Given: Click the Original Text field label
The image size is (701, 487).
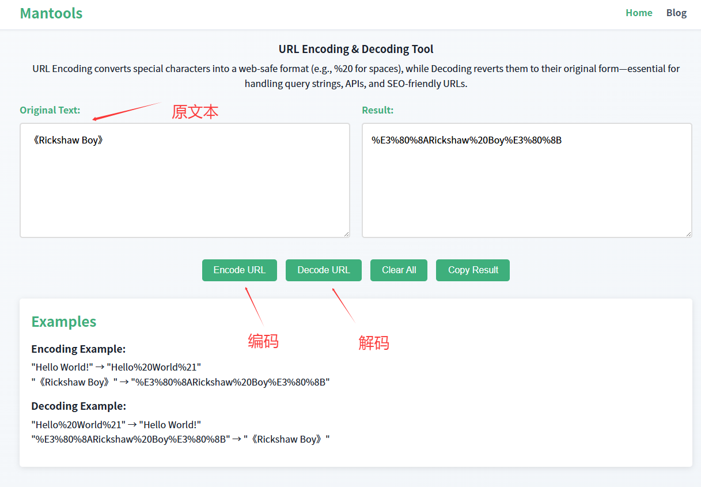Looking at the screenshot, I should 50,110.
